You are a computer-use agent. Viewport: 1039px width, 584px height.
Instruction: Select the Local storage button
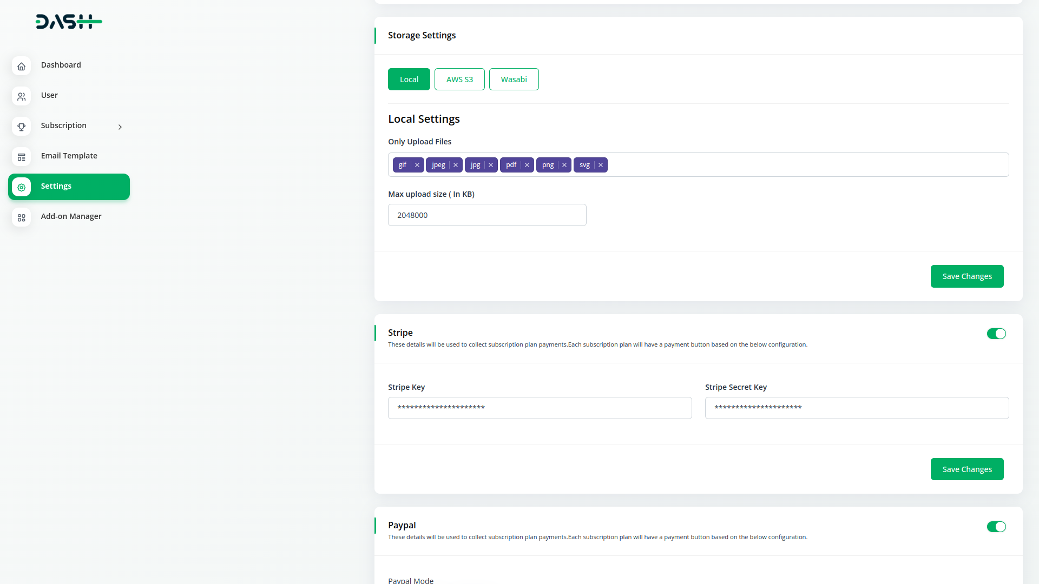click(x=409, y=79)
